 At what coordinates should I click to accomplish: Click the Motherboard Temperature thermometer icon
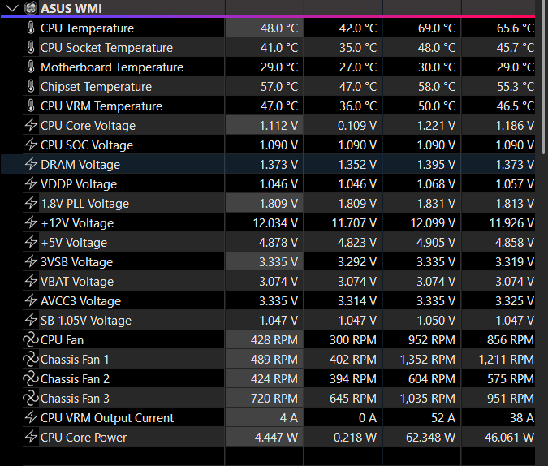tap(31, 67)
